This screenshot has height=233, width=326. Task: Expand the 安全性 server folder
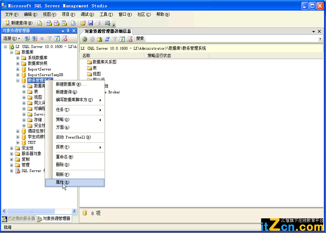11,148
